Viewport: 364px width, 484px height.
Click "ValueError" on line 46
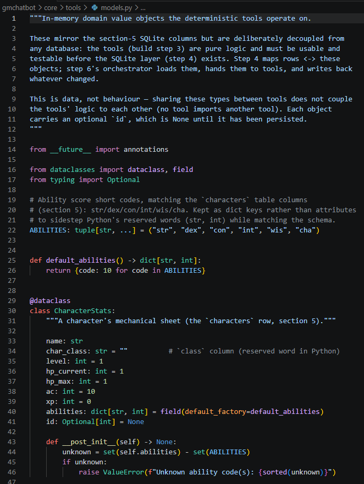coord(124,472)
